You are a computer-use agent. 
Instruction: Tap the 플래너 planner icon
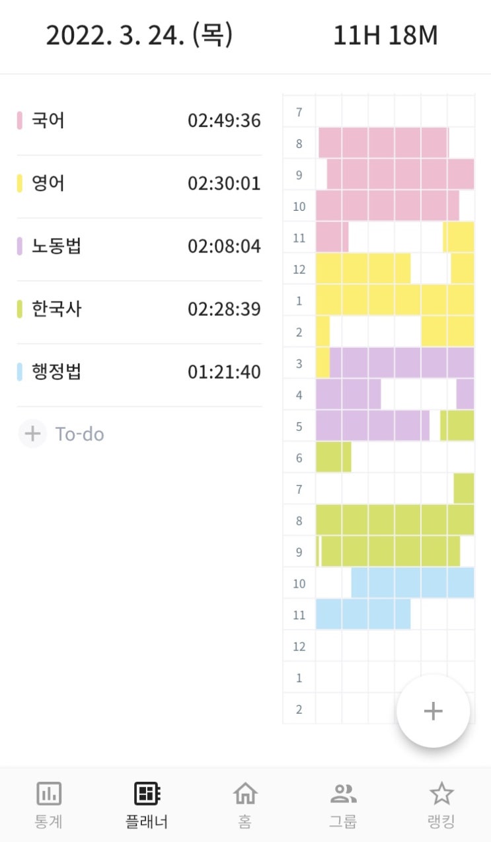[x=147, y=793]
